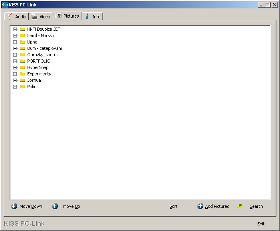This screenshot has height=231, width=280.
Task: Sort the pictures list
Action: [x=173, y=206]
